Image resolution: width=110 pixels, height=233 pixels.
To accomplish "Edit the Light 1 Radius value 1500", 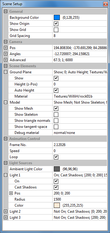I will point(79,199).
